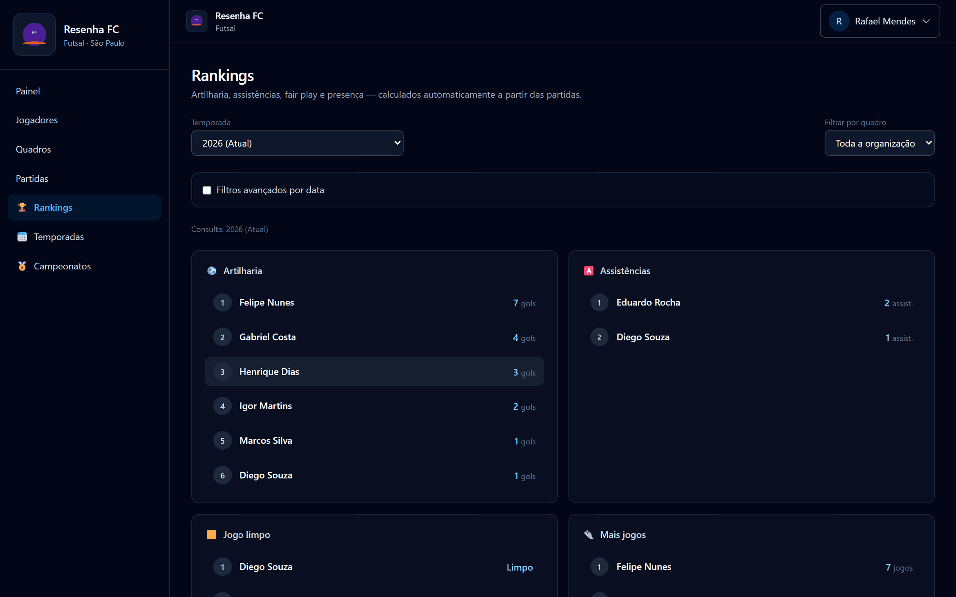956x597 pixels.
Task: Open the Toda a organização filter dropdown
Action: point(879,143)
